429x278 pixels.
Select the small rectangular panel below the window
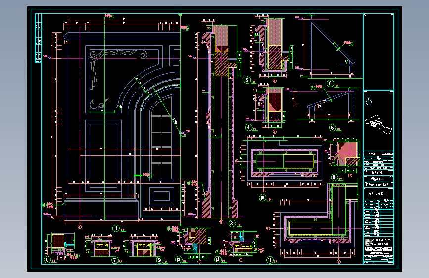point(162,196)
